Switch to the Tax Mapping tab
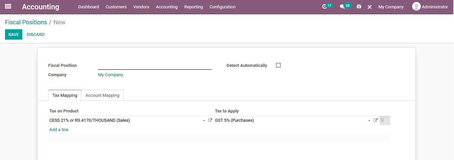 (x=65, y=95)
